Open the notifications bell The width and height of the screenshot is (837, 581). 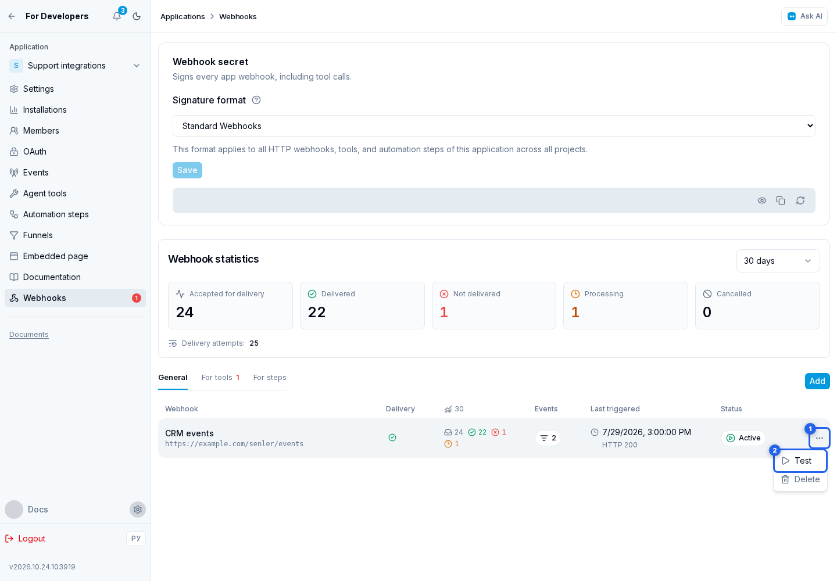pos(117,16)
